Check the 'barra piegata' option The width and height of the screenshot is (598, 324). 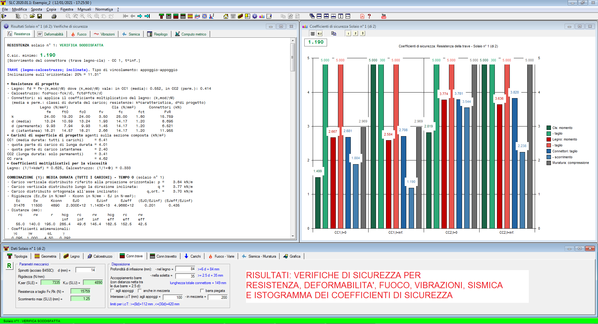[202, 291]
